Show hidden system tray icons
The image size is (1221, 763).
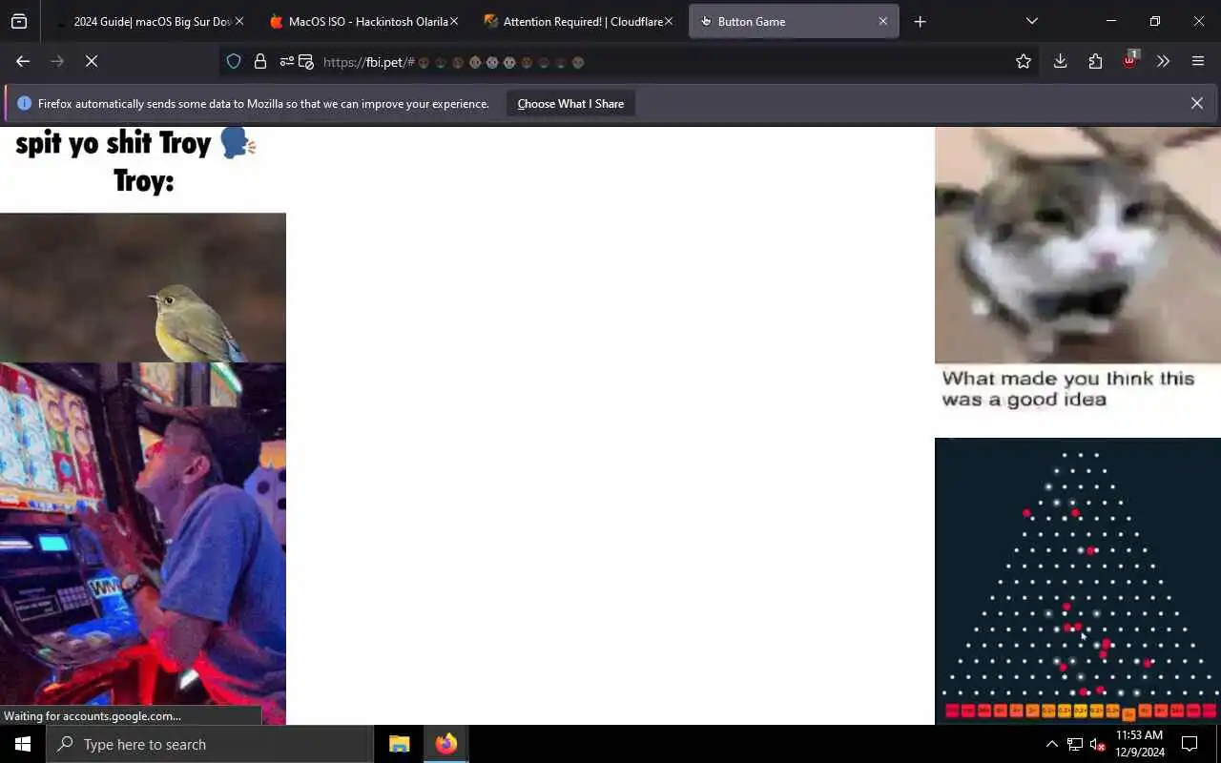(1051, 744)
